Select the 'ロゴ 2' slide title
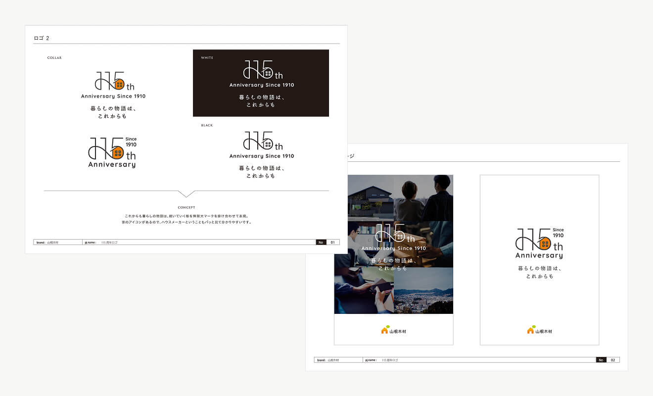Screen dimensions: 653x396 pyautogui.click(x=42, y=38)
